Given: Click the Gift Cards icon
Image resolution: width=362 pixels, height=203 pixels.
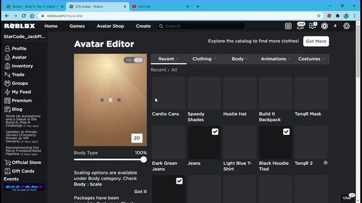Looking at the screenshot, I should point(7,171).
